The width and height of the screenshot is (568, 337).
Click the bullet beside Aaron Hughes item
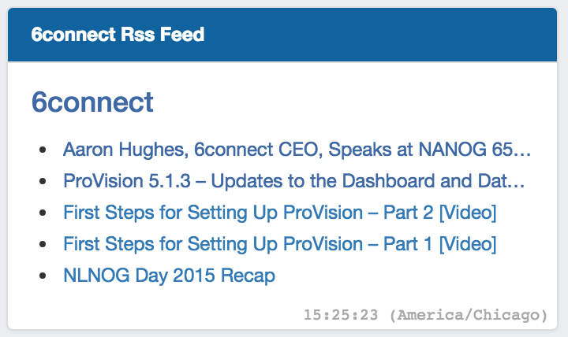43,150
